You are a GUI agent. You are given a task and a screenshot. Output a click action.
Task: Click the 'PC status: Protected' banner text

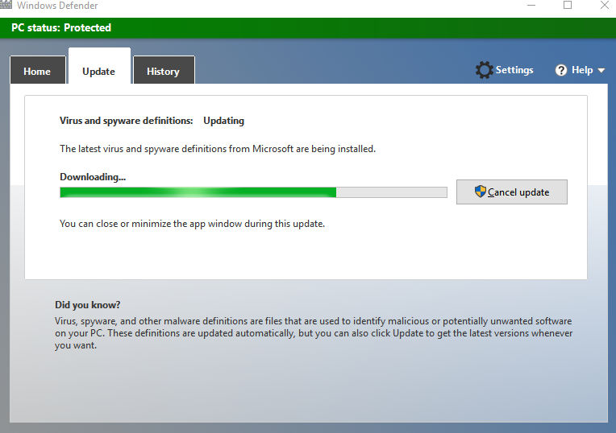coord(61,28)
